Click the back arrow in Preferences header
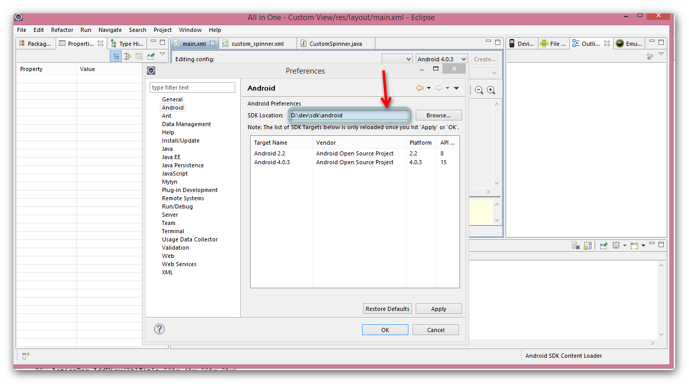 (419, 88)
